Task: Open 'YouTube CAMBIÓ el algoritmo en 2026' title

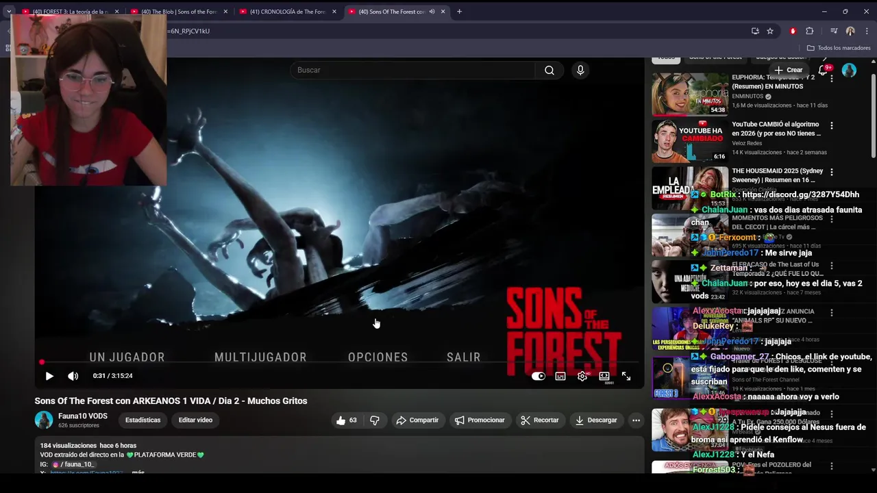Action: tap(776, 129)
